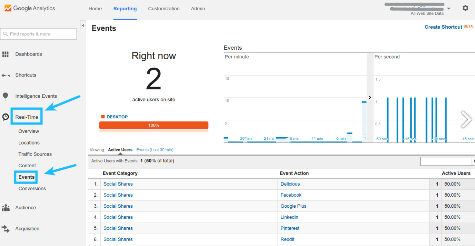Click the Reddit event action
475x246 pixels.
[287, 239]
